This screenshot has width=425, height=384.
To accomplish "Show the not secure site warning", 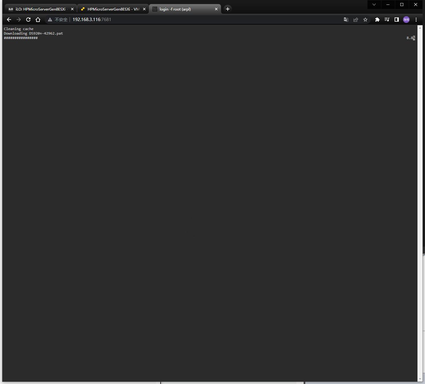I will tap(58, 20).
